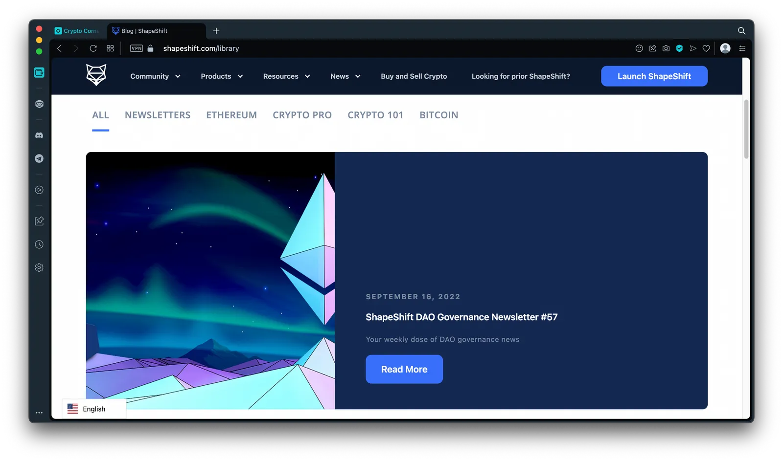Expand the News dropdown menu
783x461 pixels.
point(345,76)
